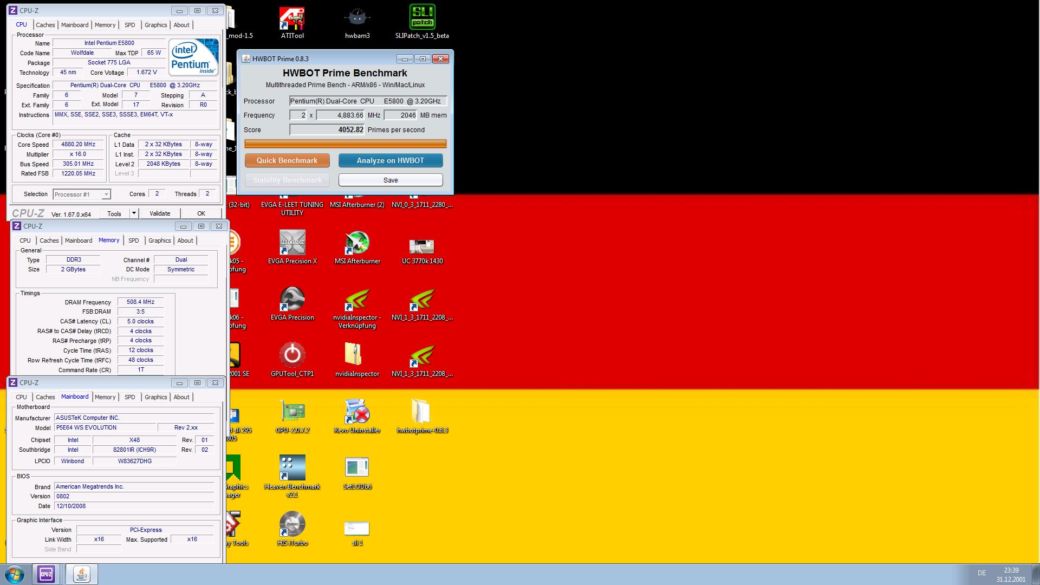This screenshot has width=1040, height=585.
Task: Click the Processor field in HWBOT Prime
Action: click(x=368, y=101)
